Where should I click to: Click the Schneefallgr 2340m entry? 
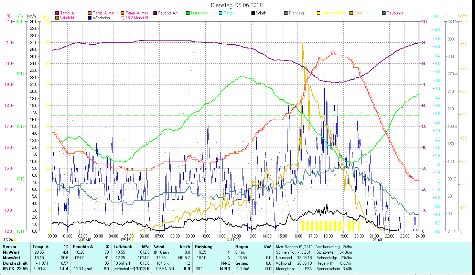pyautogui.click(x=334, y=258)
